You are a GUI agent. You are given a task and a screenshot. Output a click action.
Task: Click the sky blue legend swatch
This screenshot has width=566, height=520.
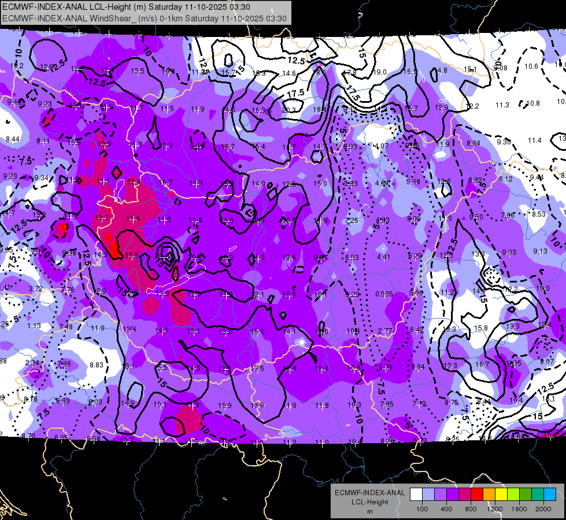click(550, 494)
